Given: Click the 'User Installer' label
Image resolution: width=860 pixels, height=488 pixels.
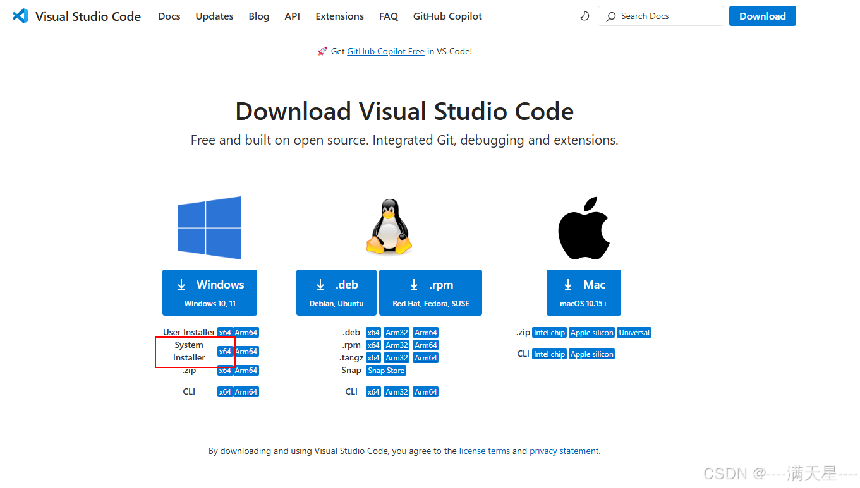Looking at the screenshot, I should click(189, 332).
